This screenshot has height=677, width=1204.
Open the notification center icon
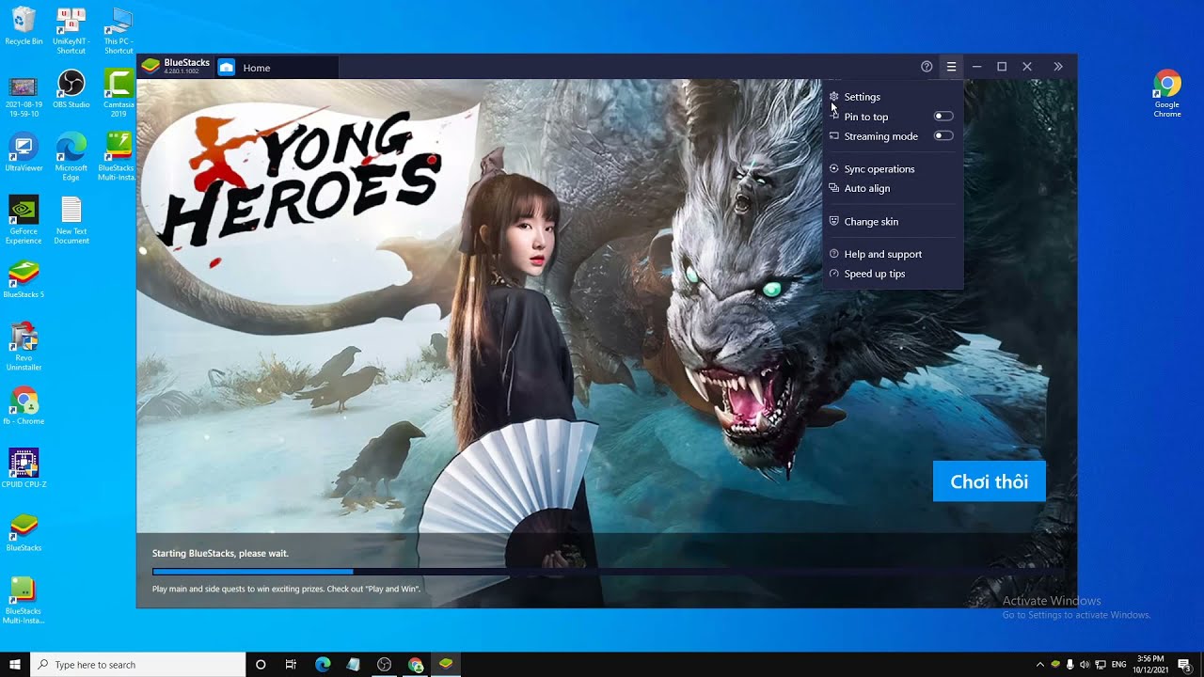(x=1185, y=665)
